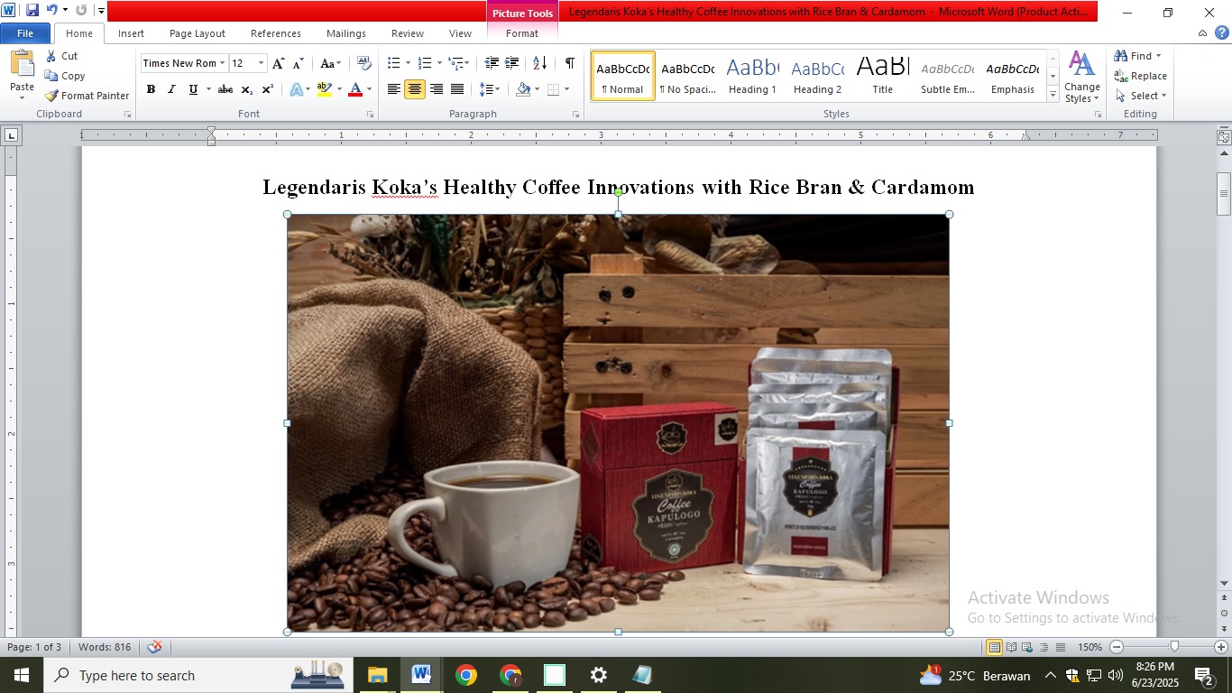Click the Line Spacing icon

(x=486, y=89)
